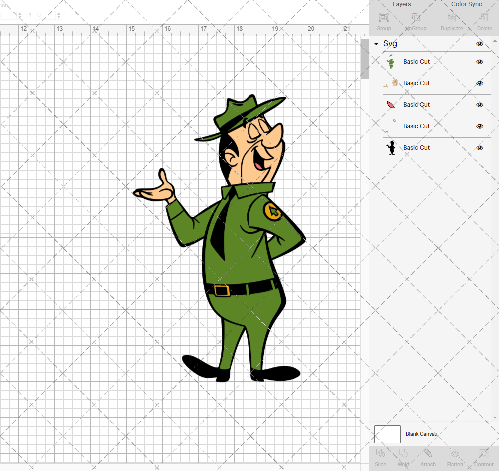Hide the pink tongue Basic Cut layer
The image size is (499, 471).
tap(479, 105)
